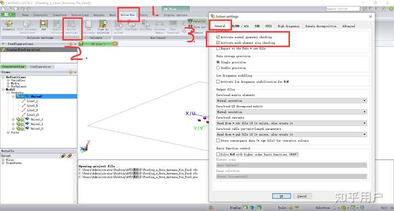Expand the Ports tree node

(x=8, y=132)
